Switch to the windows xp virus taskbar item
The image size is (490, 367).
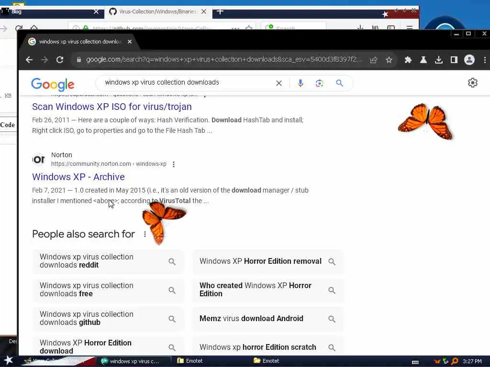[x=134, y=361]
